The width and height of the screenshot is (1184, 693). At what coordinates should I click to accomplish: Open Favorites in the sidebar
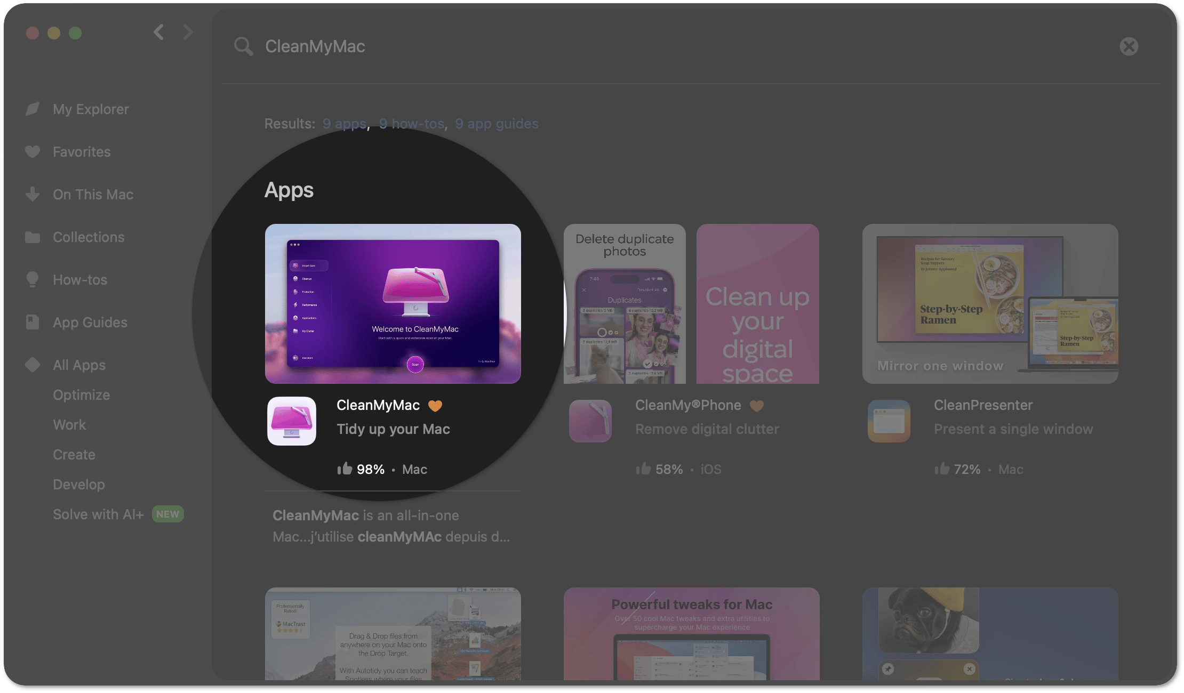[82, 152]
